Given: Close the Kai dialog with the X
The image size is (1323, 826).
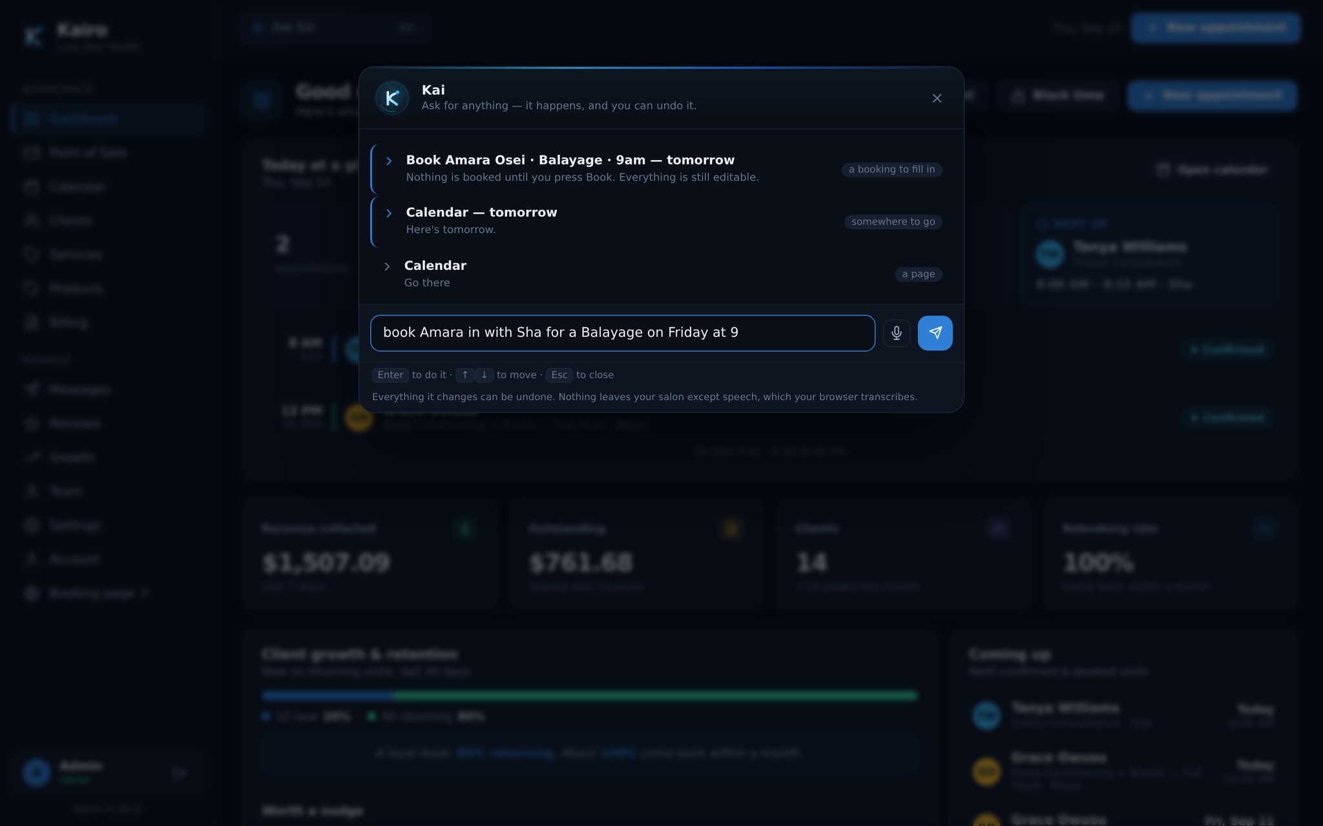Looking at the screenshot, I should [937, 98].
